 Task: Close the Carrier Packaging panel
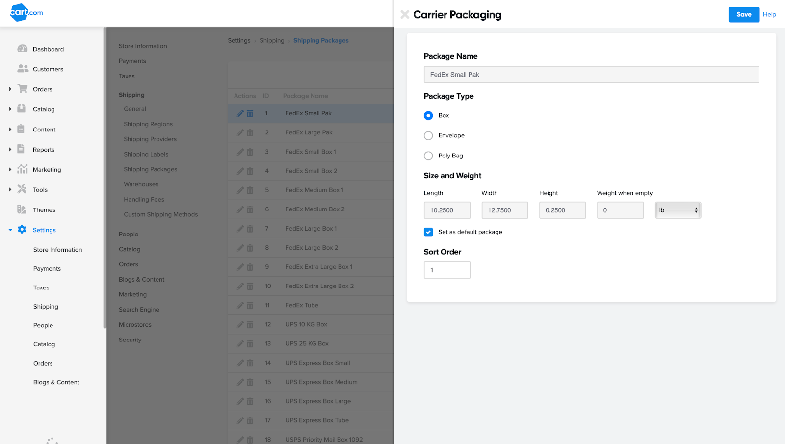click(405, 14)
